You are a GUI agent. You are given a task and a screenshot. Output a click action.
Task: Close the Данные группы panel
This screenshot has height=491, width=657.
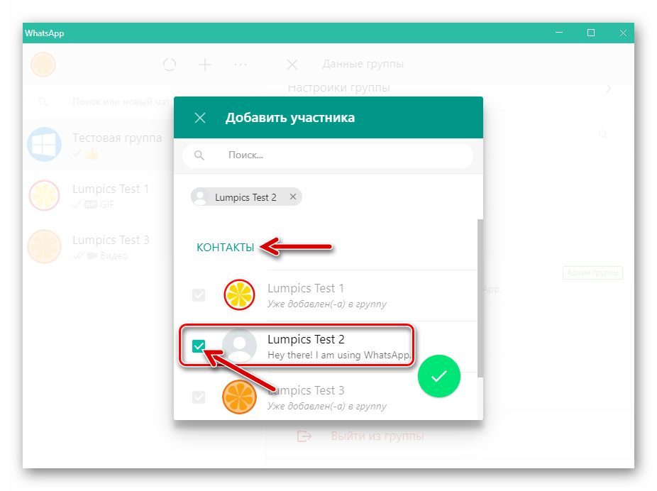(x=292, y=65)
